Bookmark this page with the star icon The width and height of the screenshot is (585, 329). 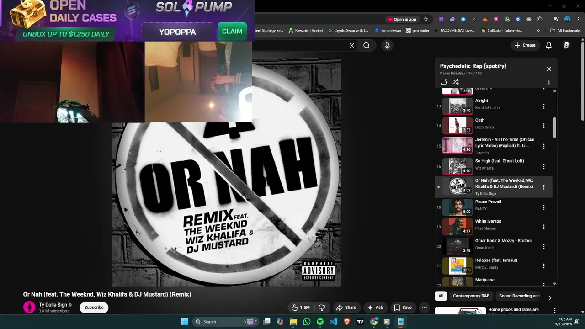(x=426, y=19)
